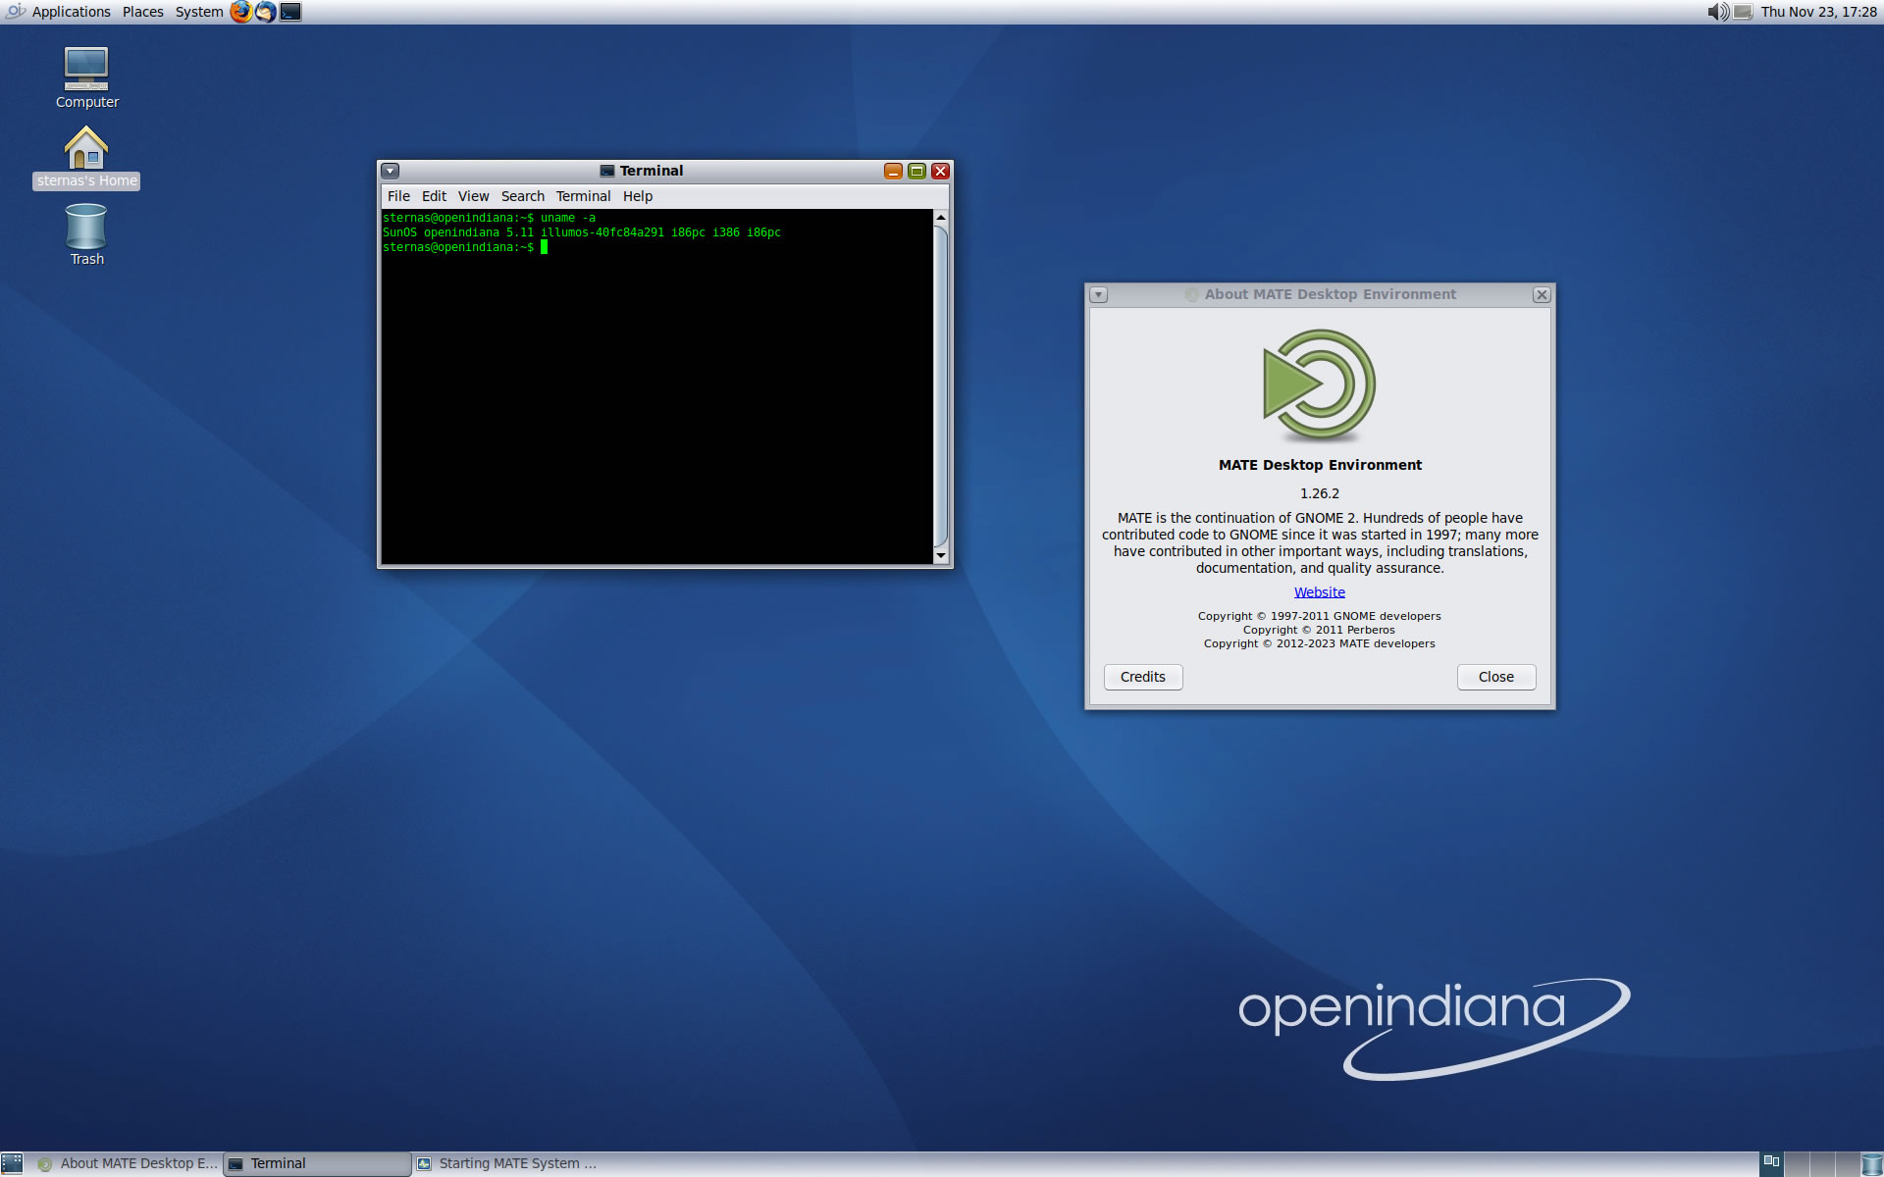Open the Applications menu
This screenshot has width=1884, height=1177.
pos(71,12)
